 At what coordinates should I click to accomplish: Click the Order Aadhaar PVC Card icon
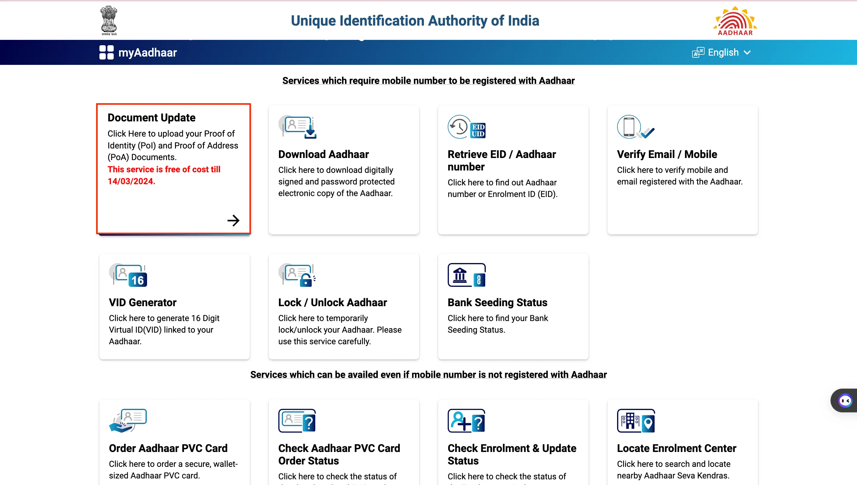128,421
